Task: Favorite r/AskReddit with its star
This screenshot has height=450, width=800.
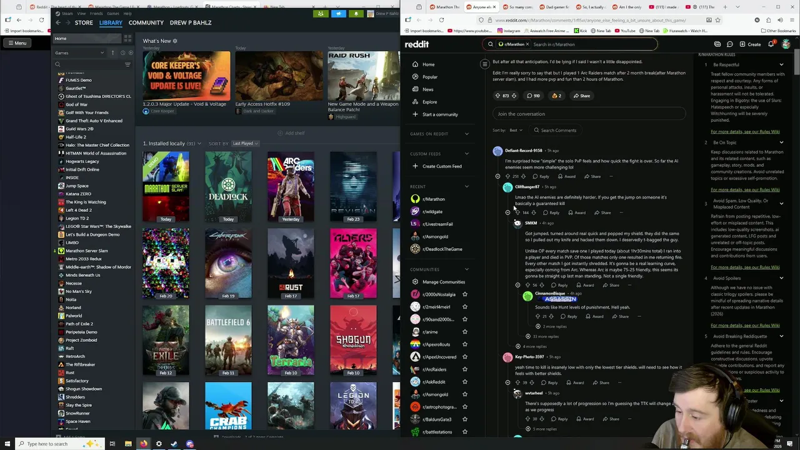Action: [x=464, y=382]
